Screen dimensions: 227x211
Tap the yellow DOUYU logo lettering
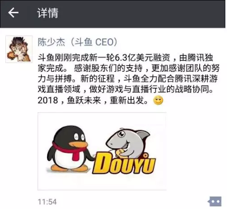click(x=124, y=164)
